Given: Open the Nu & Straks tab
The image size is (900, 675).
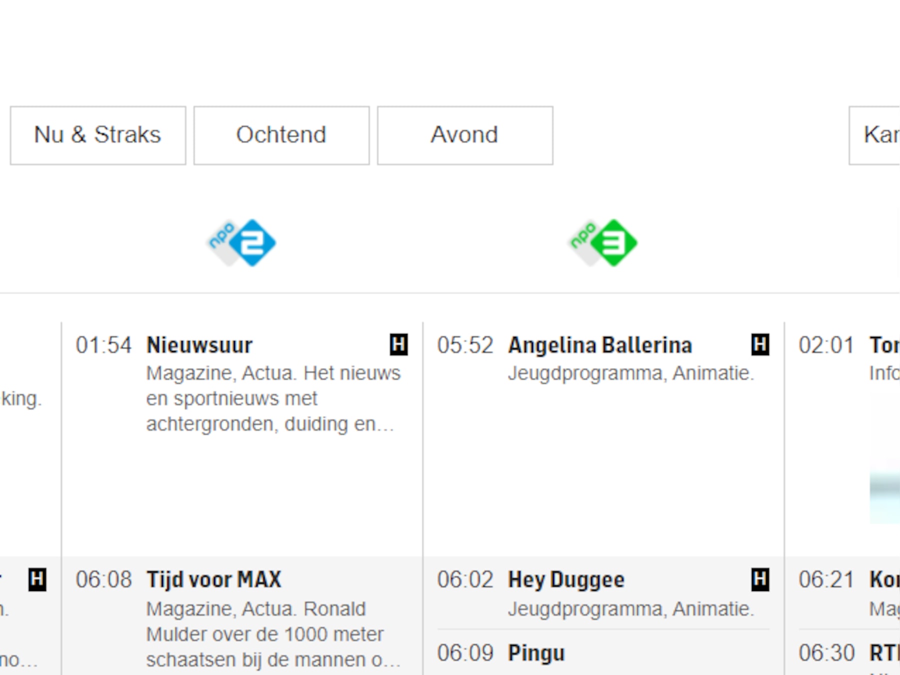Looking at the screenshot, I should (x=98, y=135).
